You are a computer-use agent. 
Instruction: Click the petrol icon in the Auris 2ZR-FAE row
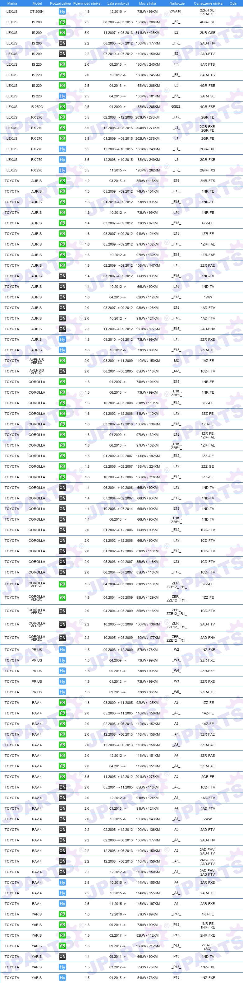click(62, 266)
